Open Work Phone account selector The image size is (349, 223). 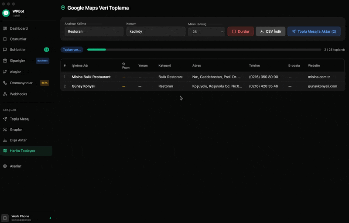coord(26,218)
